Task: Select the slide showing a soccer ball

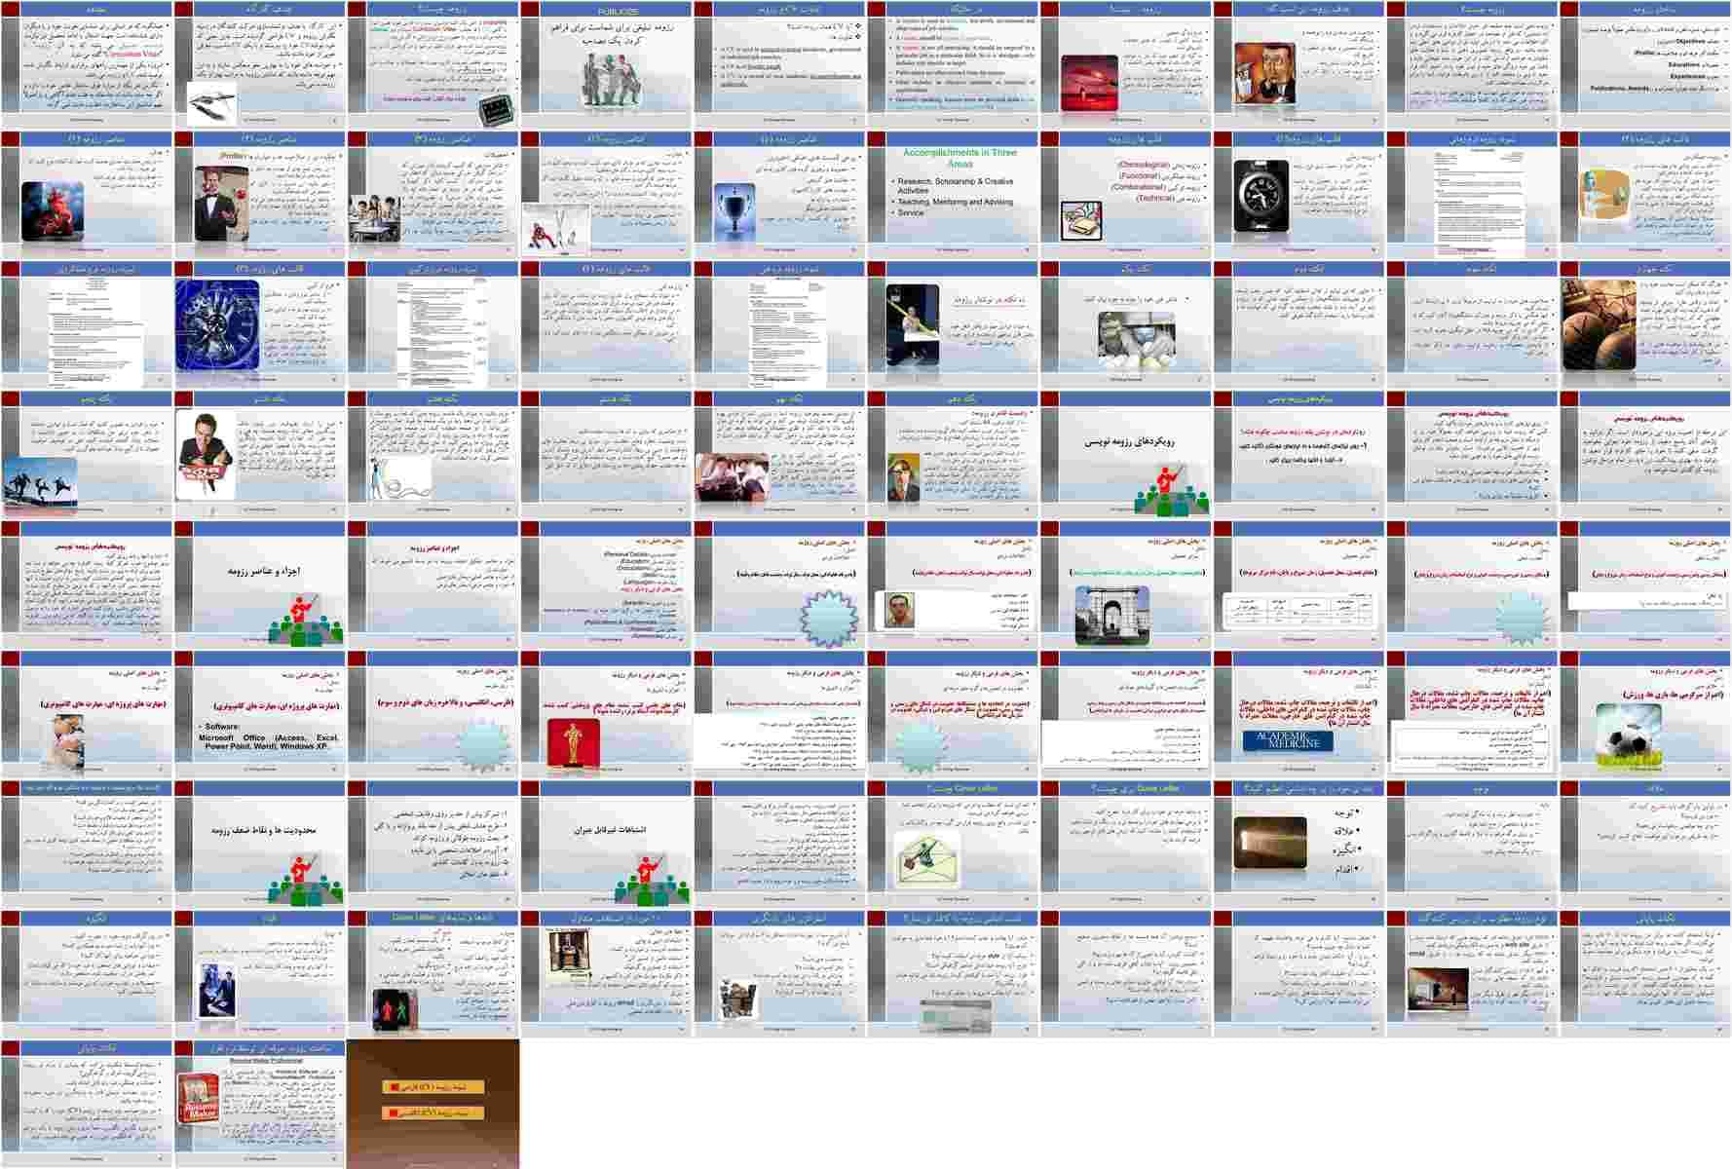Action: pos(1646,714)
